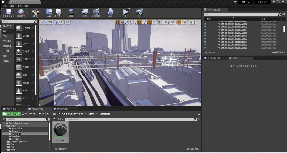Switch to the 内容浏览器2 tab
Viewport: 287px width, 153px height.
click(x=37, y=109)
